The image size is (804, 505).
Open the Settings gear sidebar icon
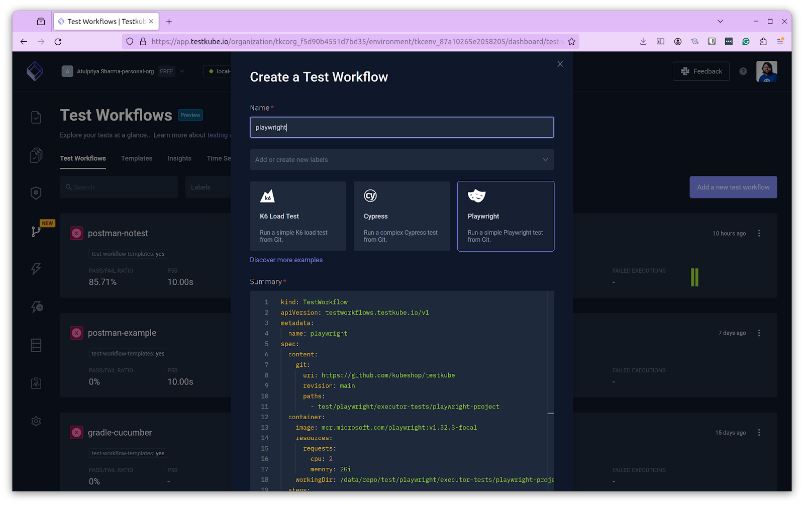(x=36, y=421)
